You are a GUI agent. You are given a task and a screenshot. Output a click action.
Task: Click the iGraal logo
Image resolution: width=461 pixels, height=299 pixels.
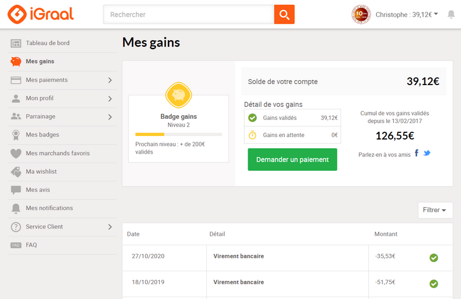click(41, 14)
